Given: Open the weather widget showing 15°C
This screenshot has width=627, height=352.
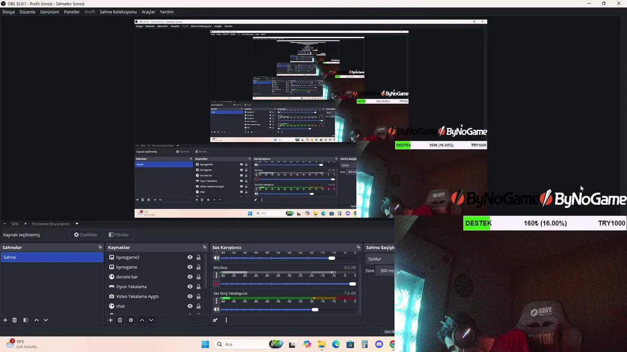Looking at the screenshot, I should (22, 344).
